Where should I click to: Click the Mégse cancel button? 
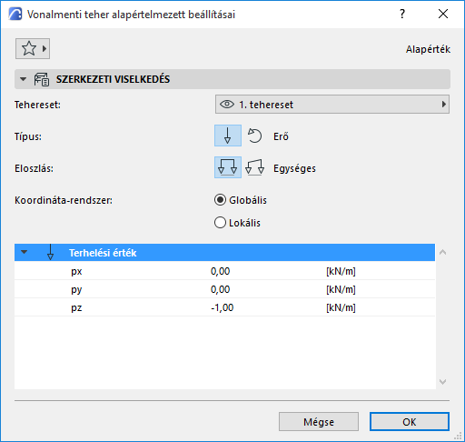pos(319,421)
